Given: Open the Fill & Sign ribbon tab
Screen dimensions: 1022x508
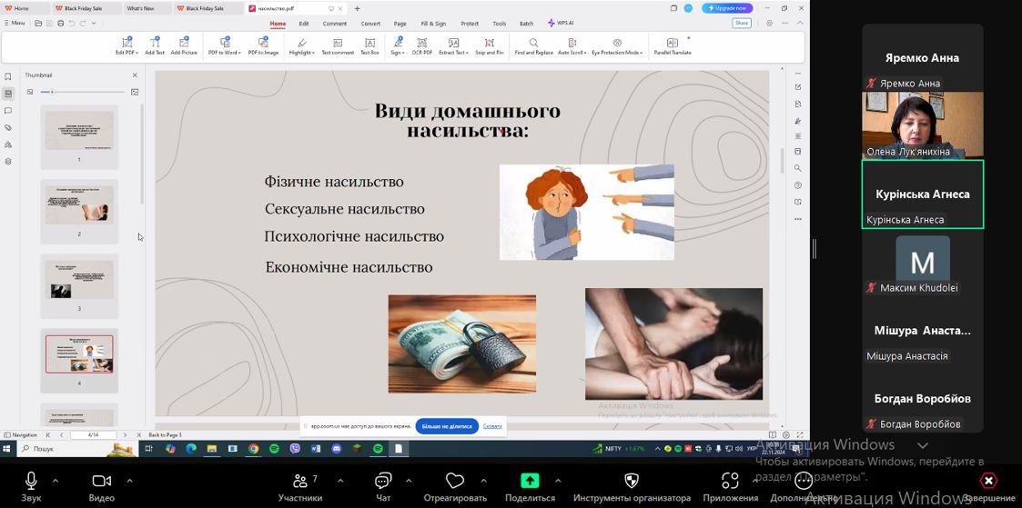Looking at the screenshot, I should [433, 24].
